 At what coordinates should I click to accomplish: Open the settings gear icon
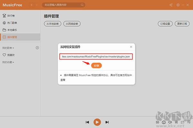pyautogui.click(x=178, y=5)
